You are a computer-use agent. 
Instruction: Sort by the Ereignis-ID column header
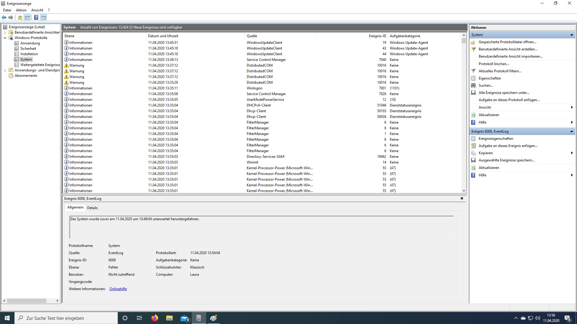point(377,36)
